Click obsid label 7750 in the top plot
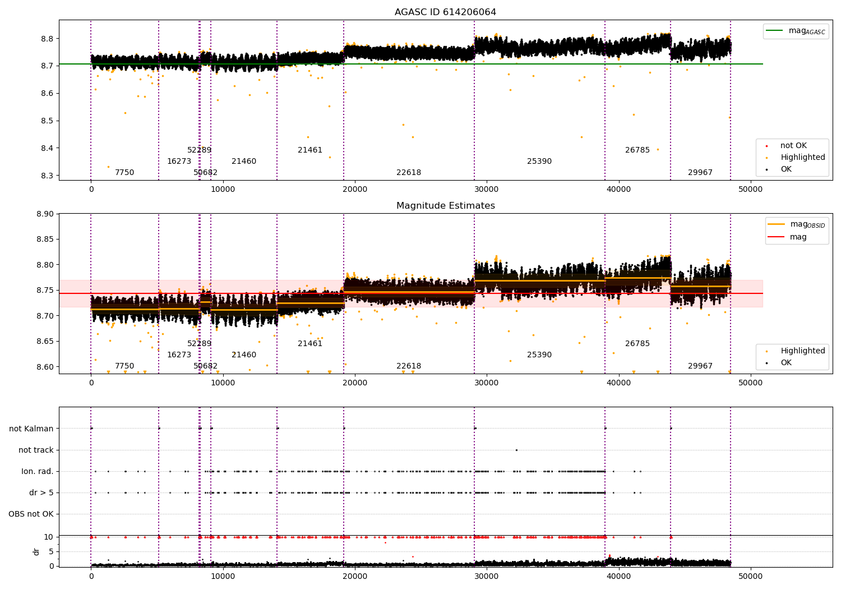This screenshot has width=841, height=589. click(x=124, y=173)
